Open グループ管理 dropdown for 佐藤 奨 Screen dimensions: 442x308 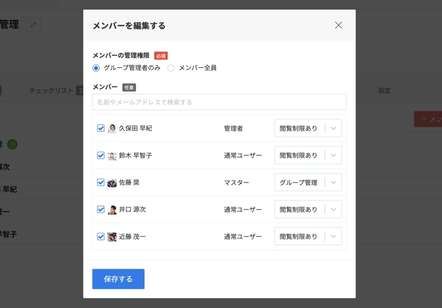click(308, 182)
